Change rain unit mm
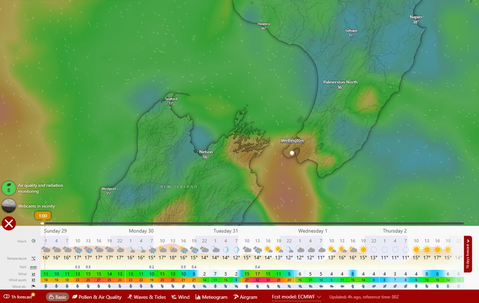This screenshot has width=479, height=303. click(x=33, y=267)
